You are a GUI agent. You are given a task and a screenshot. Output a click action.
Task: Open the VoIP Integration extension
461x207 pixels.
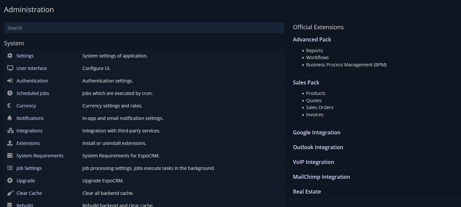click(313, 162)
